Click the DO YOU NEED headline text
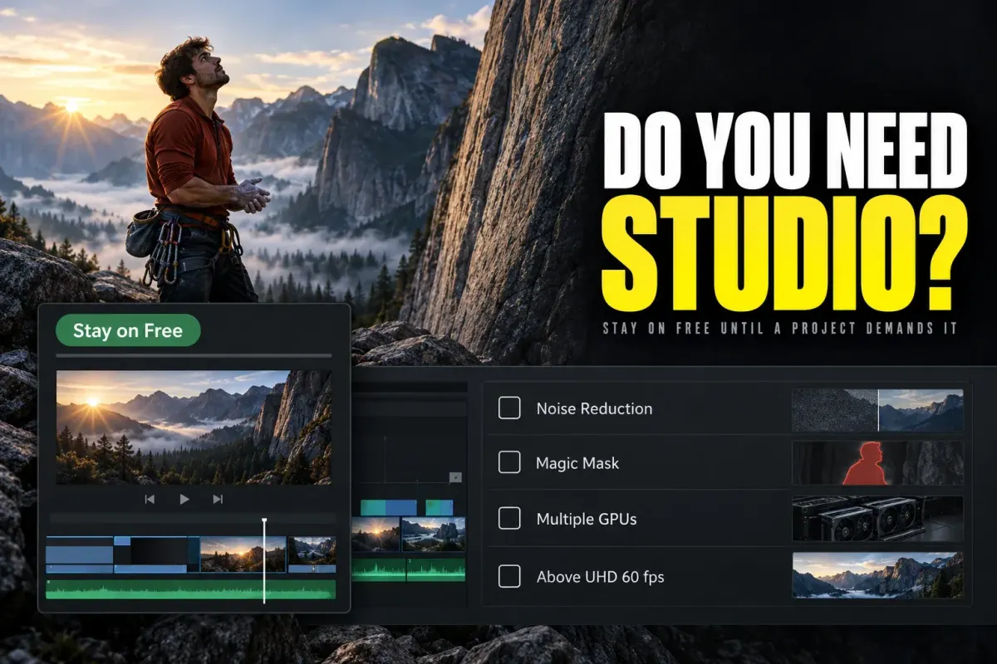 (785, 149)
